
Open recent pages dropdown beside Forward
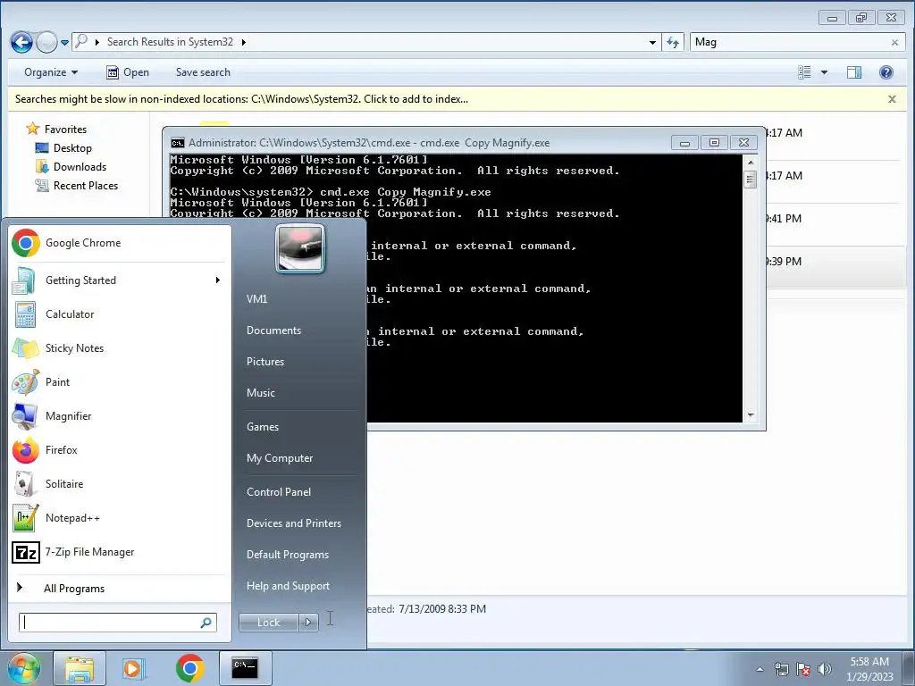[64, 43]
